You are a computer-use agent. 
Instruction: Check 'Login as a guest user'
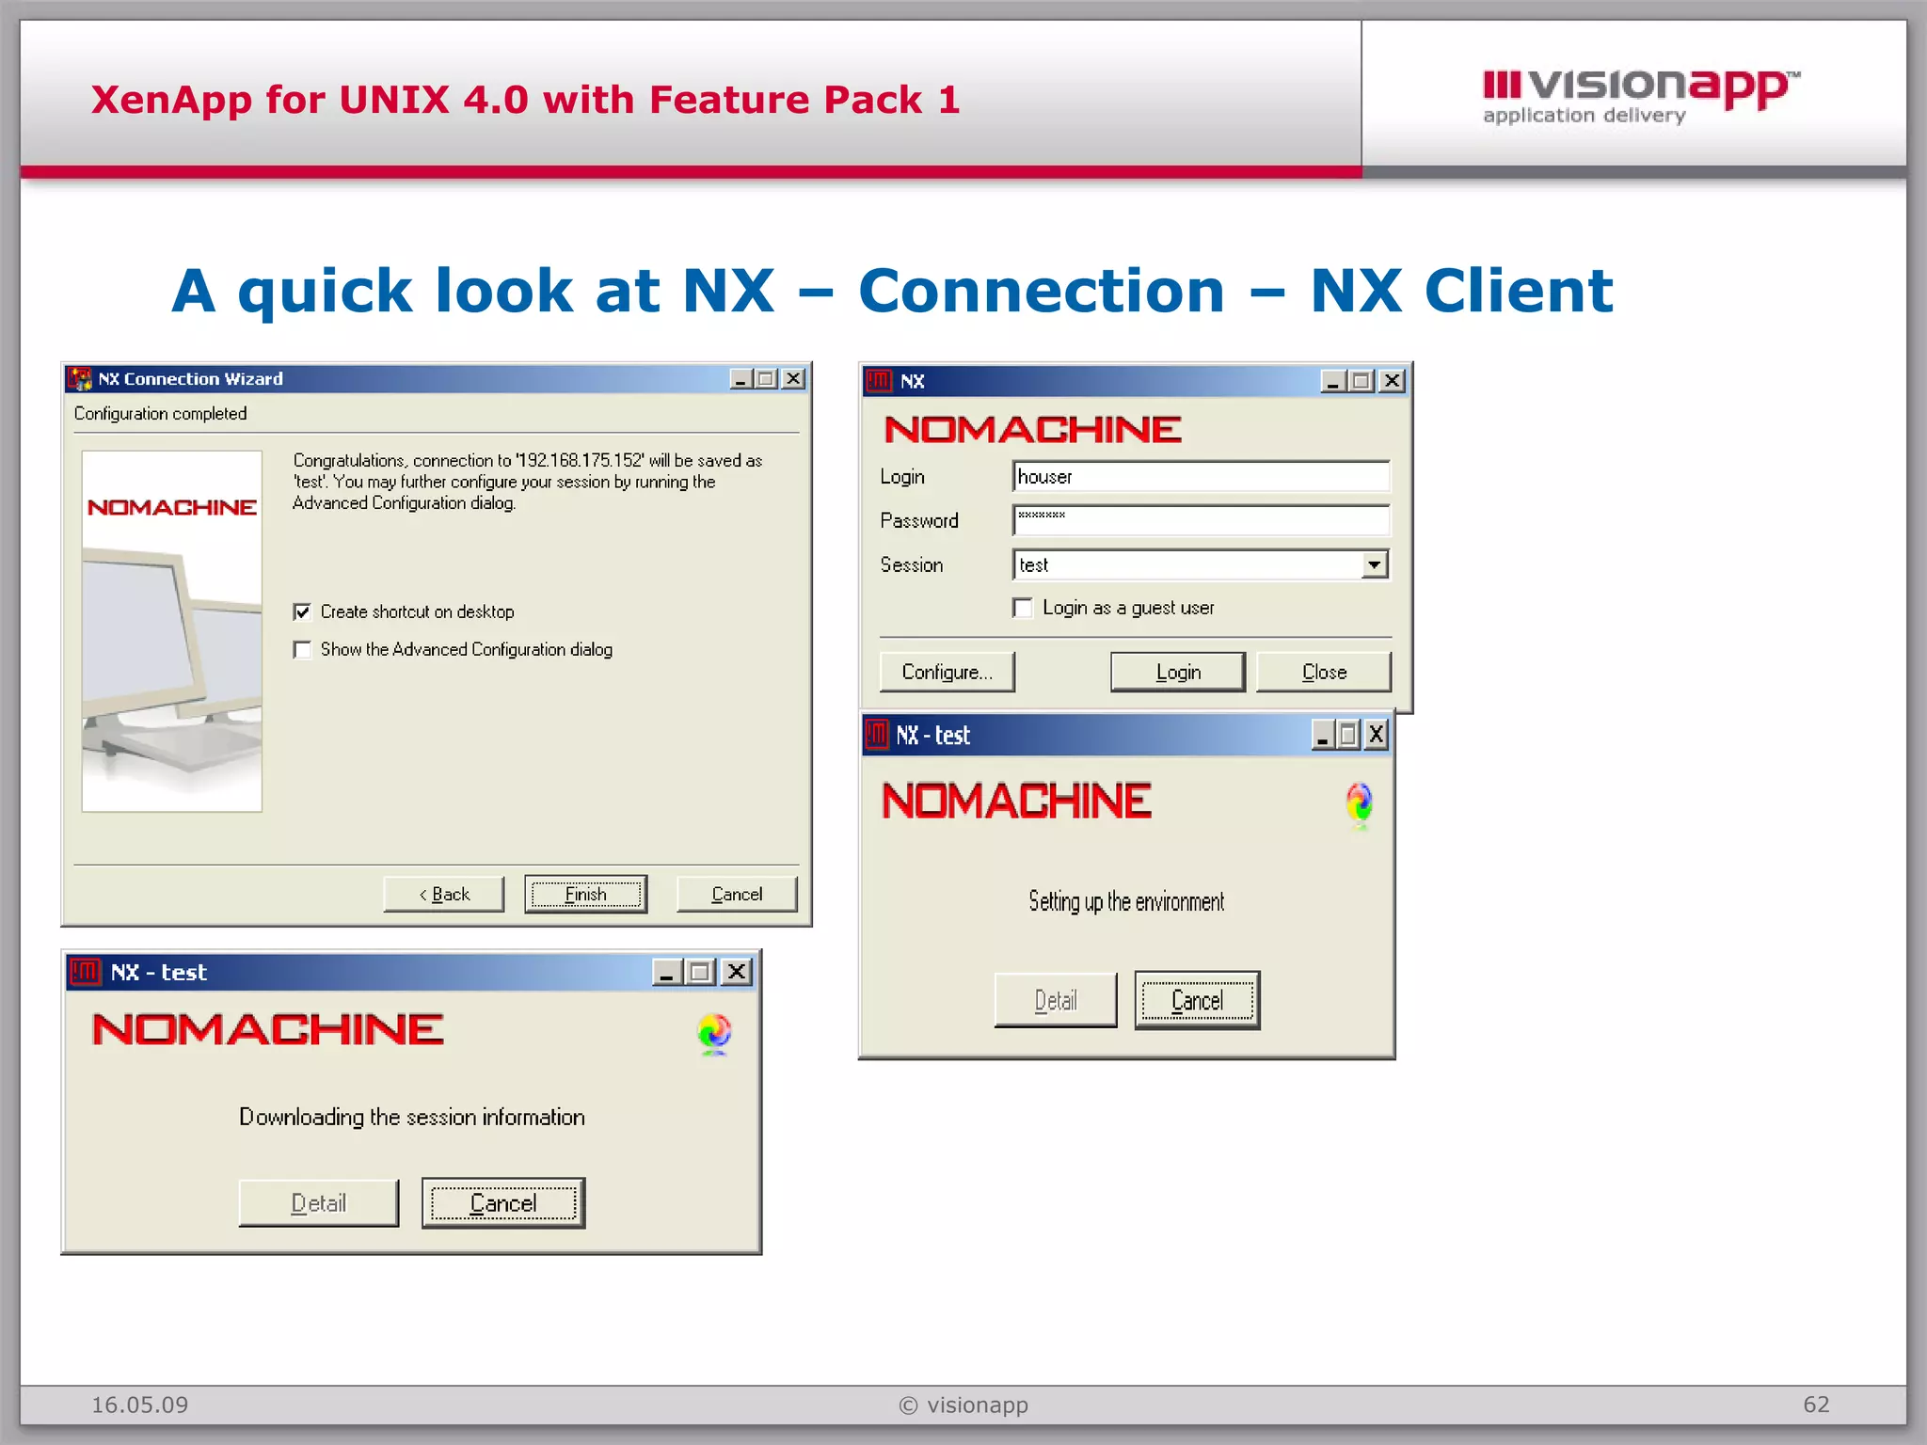[1023, 608]
